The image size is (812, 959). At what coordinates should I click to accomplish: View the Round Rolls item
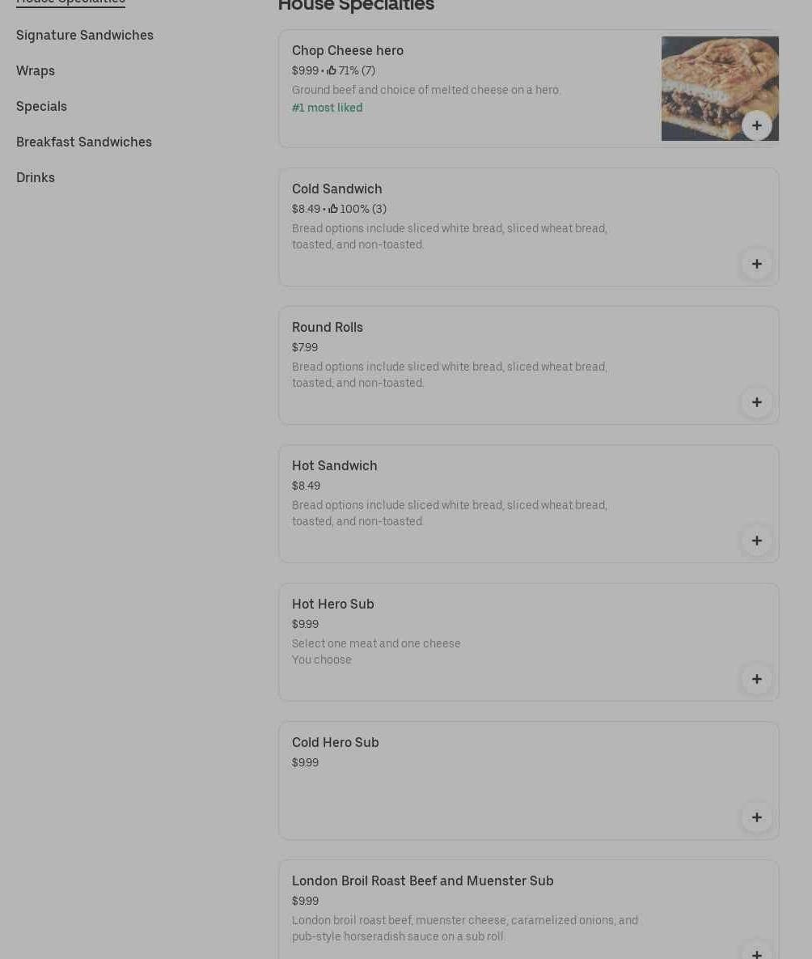pyautogui.click(x=328, y=327)
